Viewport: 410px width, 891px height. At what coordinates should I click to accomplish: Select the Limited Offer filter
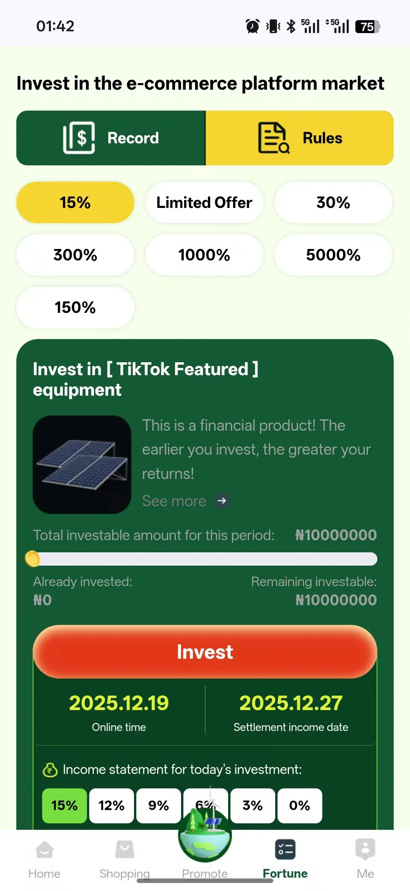pos(204,202)
